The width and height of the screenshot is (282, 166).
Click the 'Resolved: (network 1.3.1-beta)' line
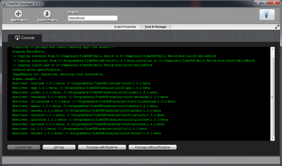pyautogui.click(x=88, y=115)
